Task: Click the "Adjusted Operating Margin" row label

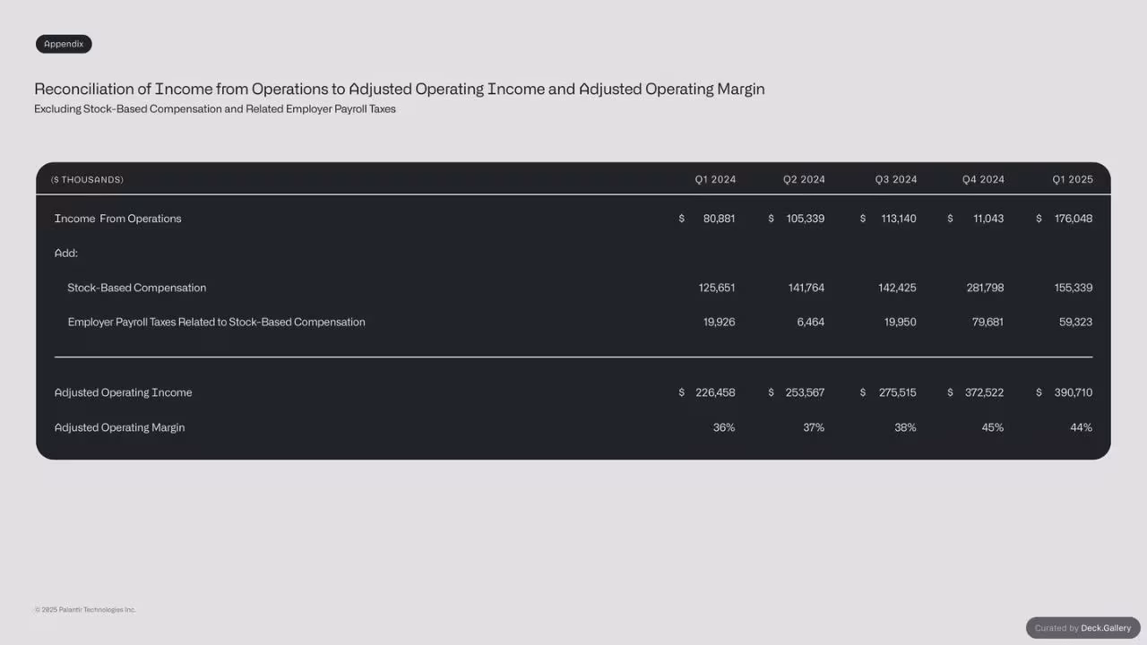Action: click(x=119, y=427)
